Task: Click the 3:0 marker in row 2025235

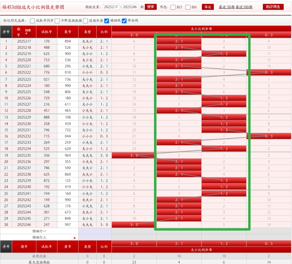Action: click(x=134, y=155)
